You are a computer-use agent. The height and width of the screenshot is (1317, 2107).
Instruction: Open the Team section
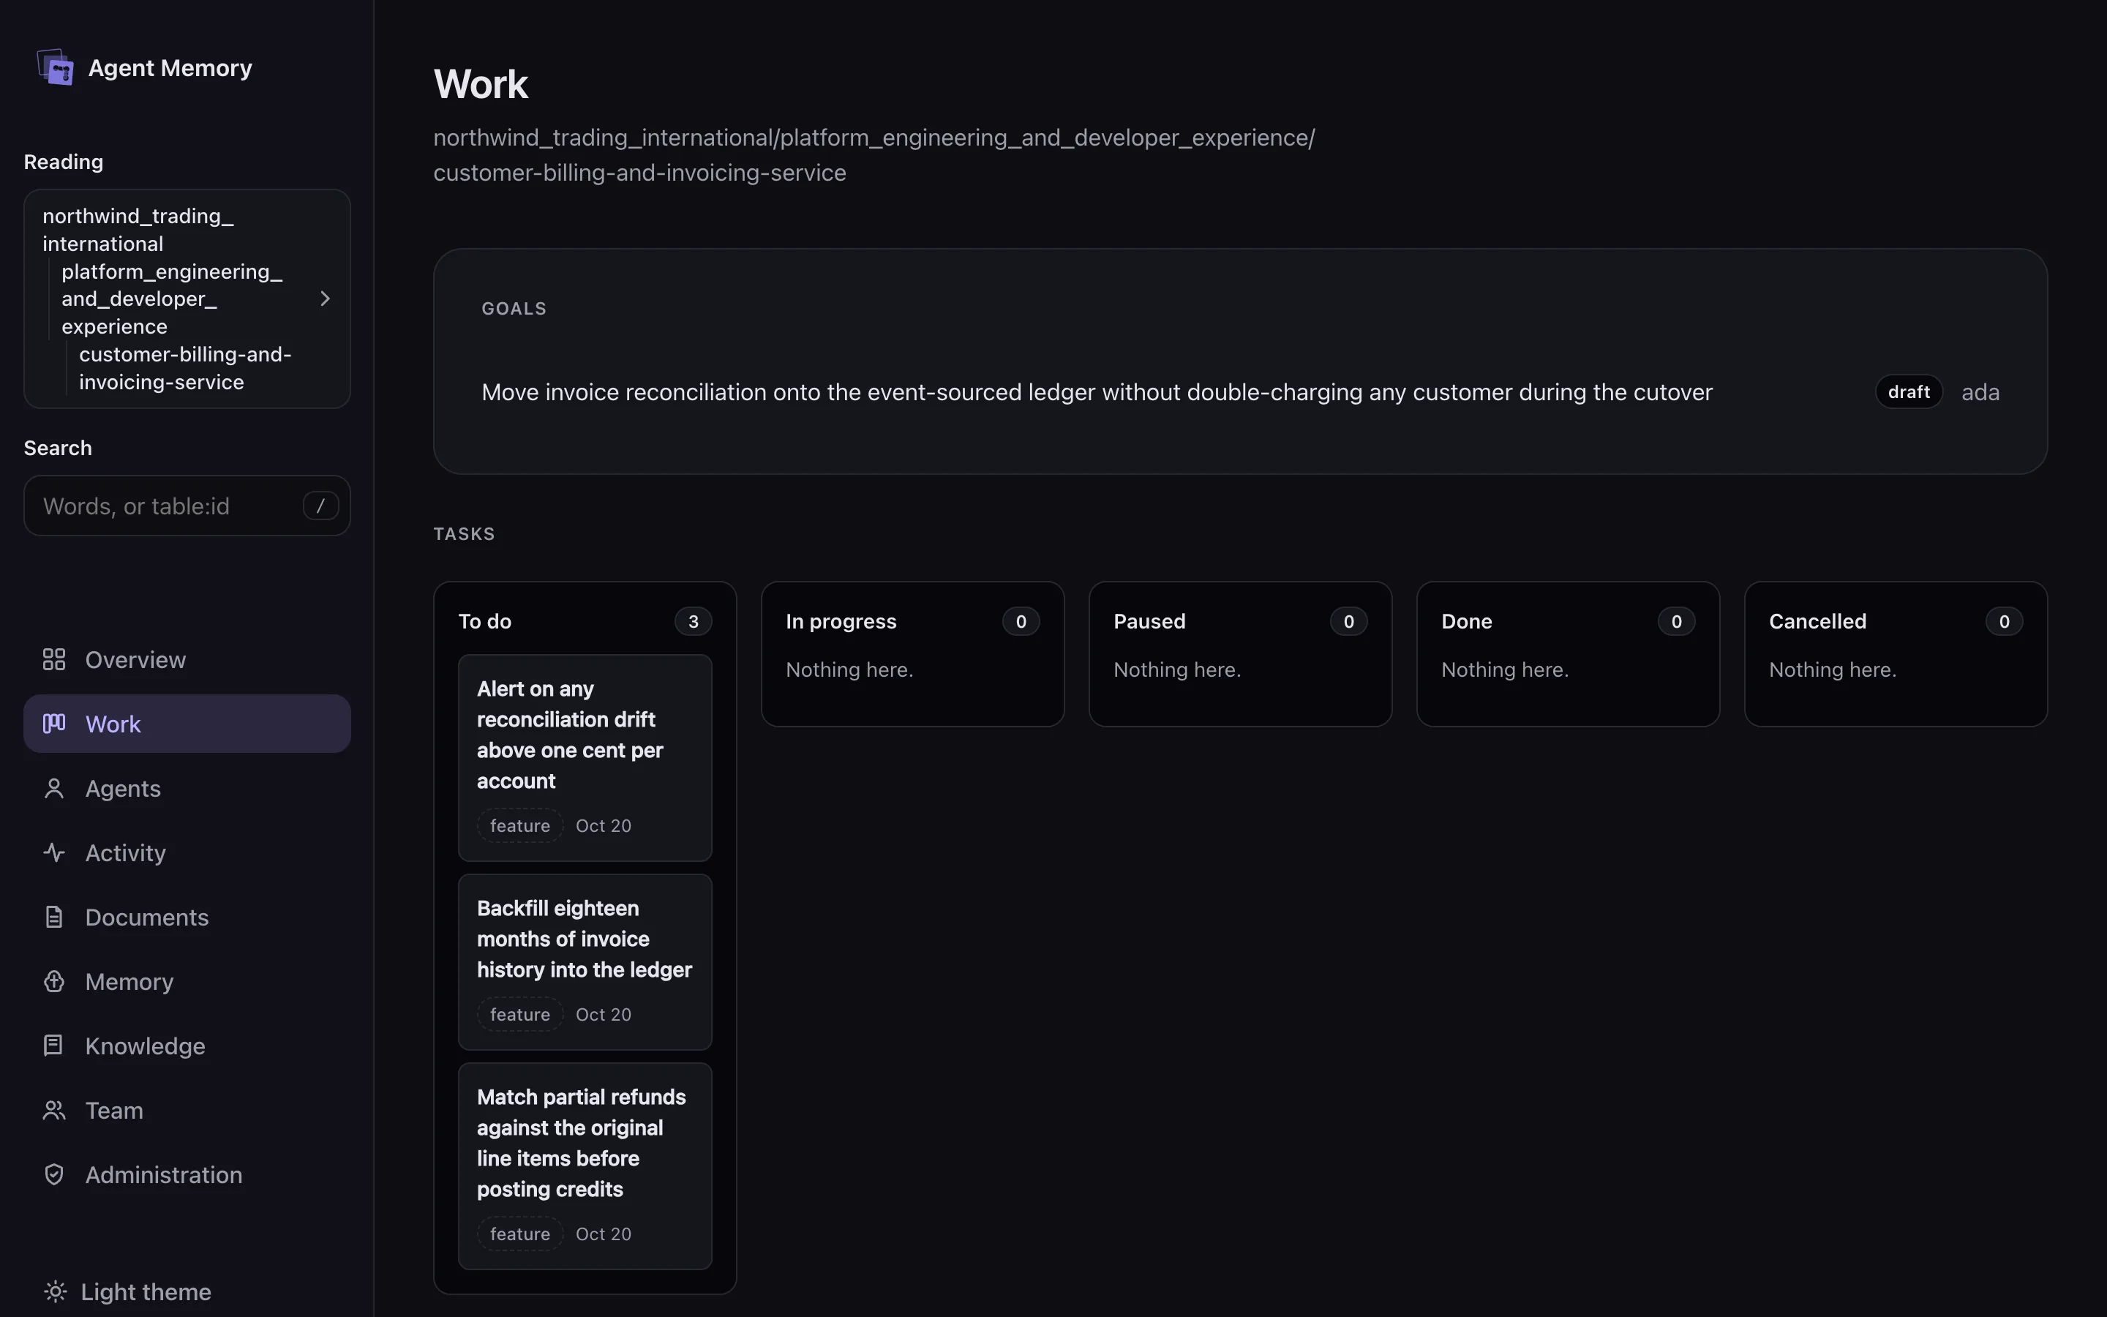point(187,1111)
